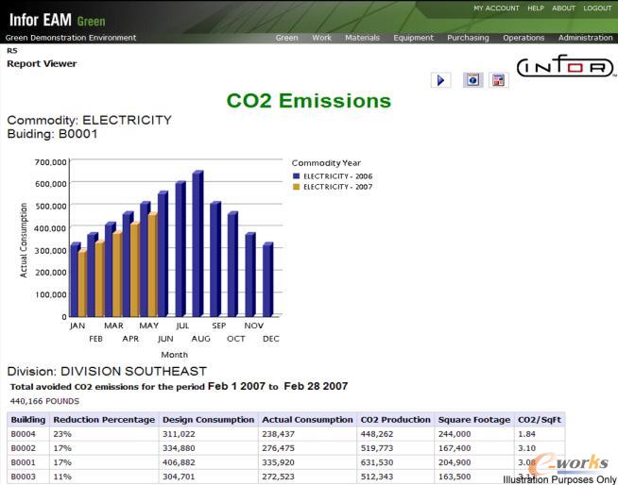Screen dimensions: 618x485
Task: Click the Building column header
Action: [28, 420]
